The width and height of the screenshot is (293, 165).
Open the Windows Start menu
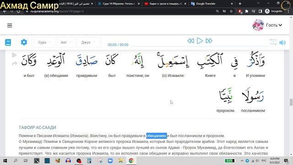click(x=5, y=161)
